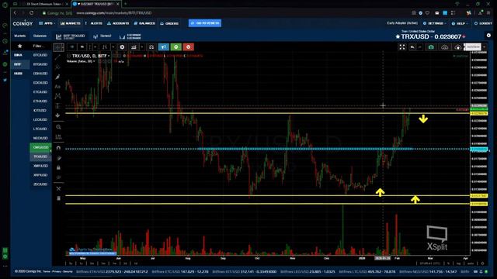Select the XRP/USD market row

pyautogui.click(x=40, y=175)
